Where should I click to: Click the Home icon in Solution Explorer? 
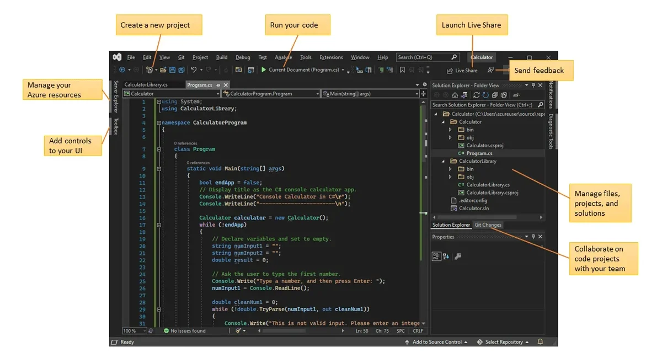(455, 95)
